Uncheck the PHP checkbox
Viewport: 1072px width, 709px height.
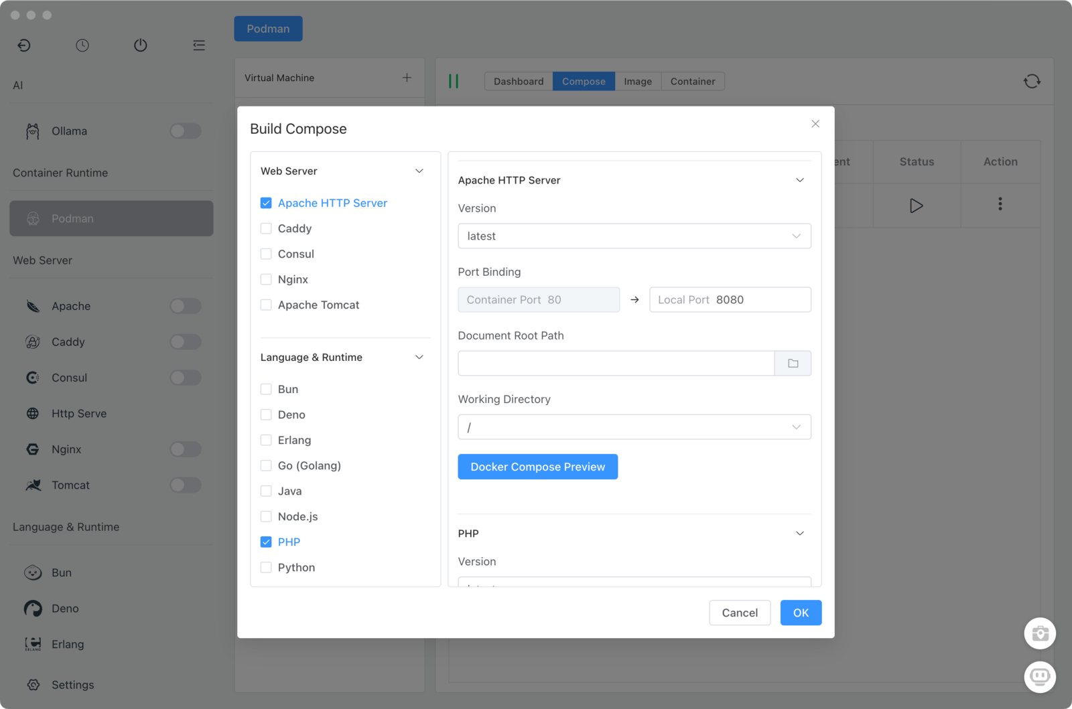(266, 542)
